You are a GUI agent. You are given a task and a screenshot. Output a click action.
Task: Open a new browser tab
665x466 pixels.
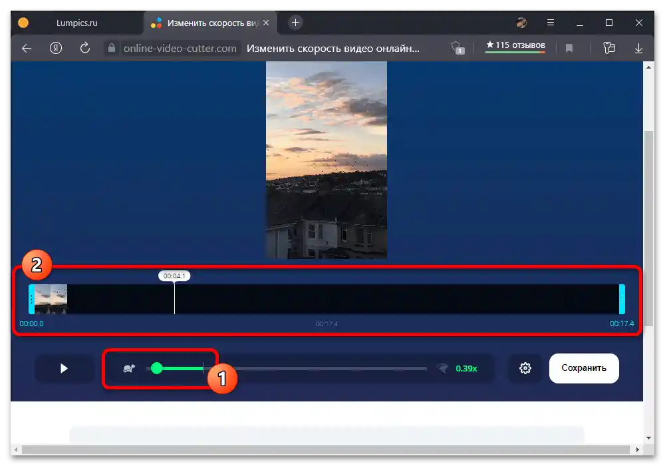click(296, 23)
